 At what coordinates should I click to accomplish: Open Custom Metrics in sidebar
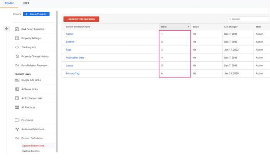pos(30,151)
